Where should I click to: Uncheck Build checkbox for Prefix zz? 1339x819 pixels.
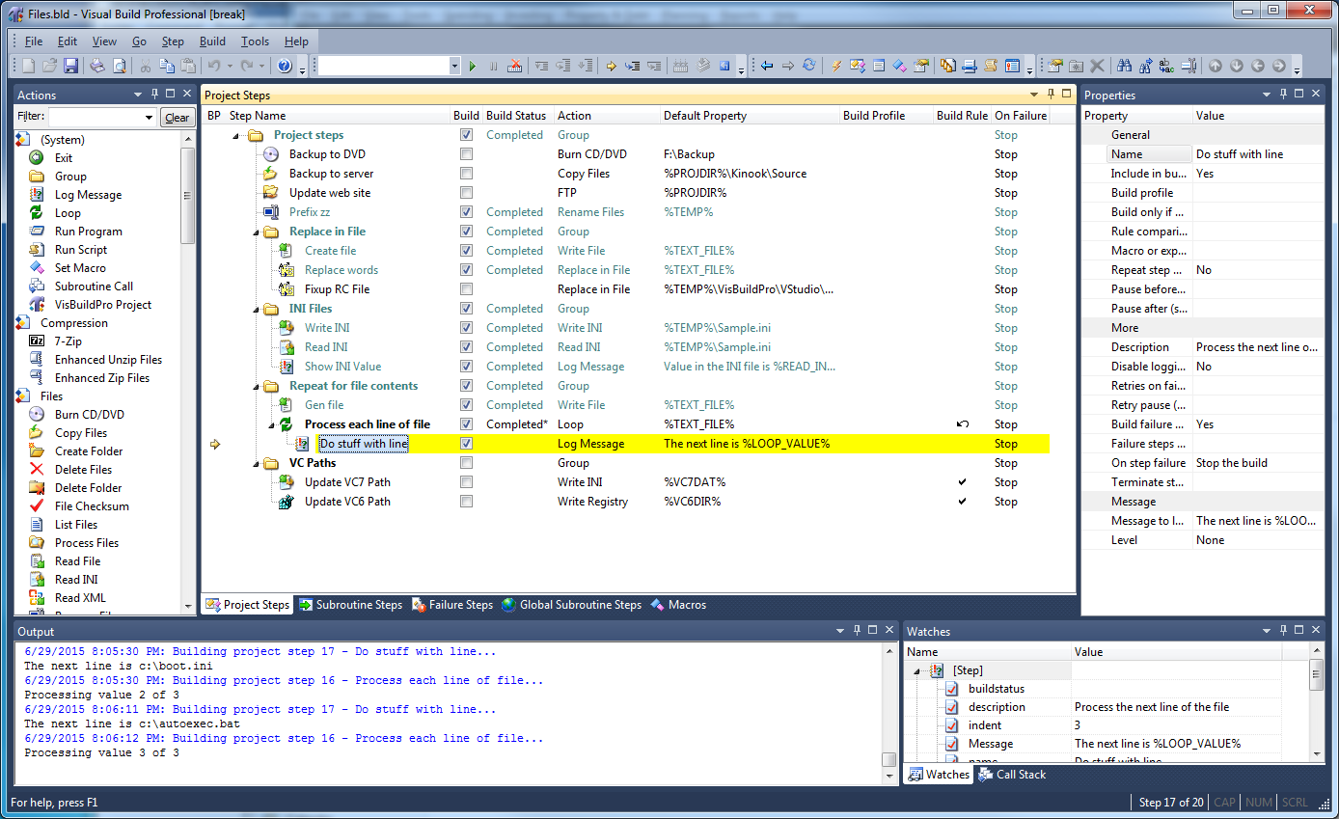click(467, 212)
